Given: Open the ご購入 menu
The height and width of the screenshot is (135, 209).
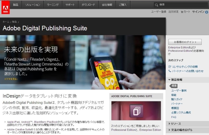Looking at the screenshot, I should [123, 5].
